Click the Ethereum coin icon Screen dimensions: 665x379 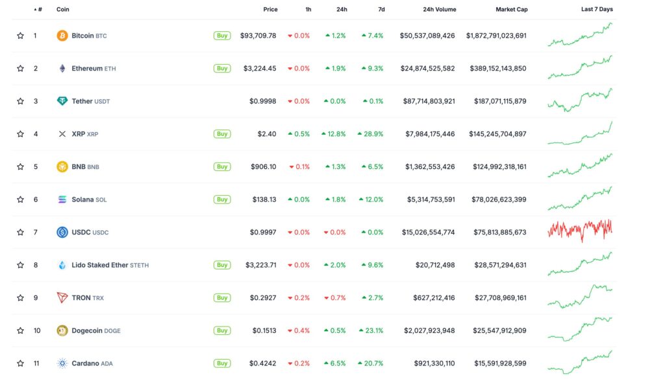(62, 68)
